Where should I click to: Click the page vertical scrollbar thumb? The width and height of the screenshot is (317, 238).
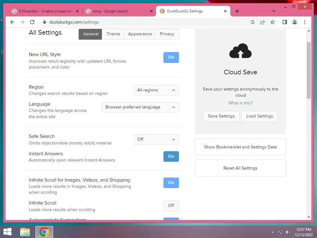pyautogui.click(x=309, y=70)
